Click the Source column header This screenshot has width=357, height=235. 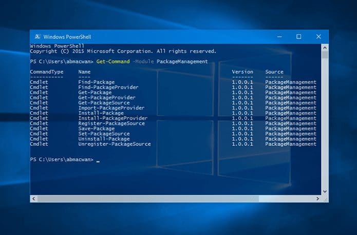(x=274, y=72)
